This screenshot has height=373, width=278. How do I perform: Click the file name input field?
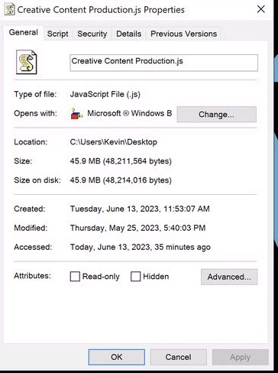164,63
